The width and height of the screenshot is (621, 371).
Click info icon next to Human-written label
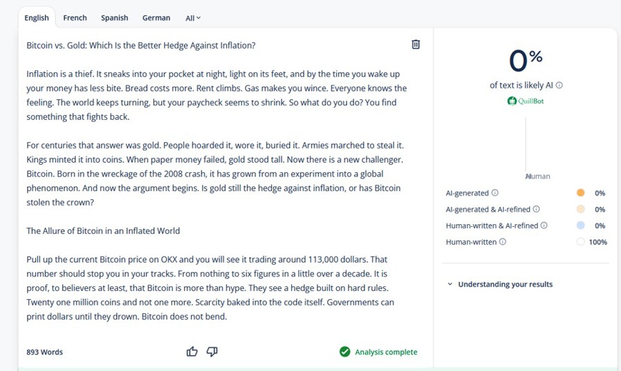pyautogui.click(x=502, y=242)
